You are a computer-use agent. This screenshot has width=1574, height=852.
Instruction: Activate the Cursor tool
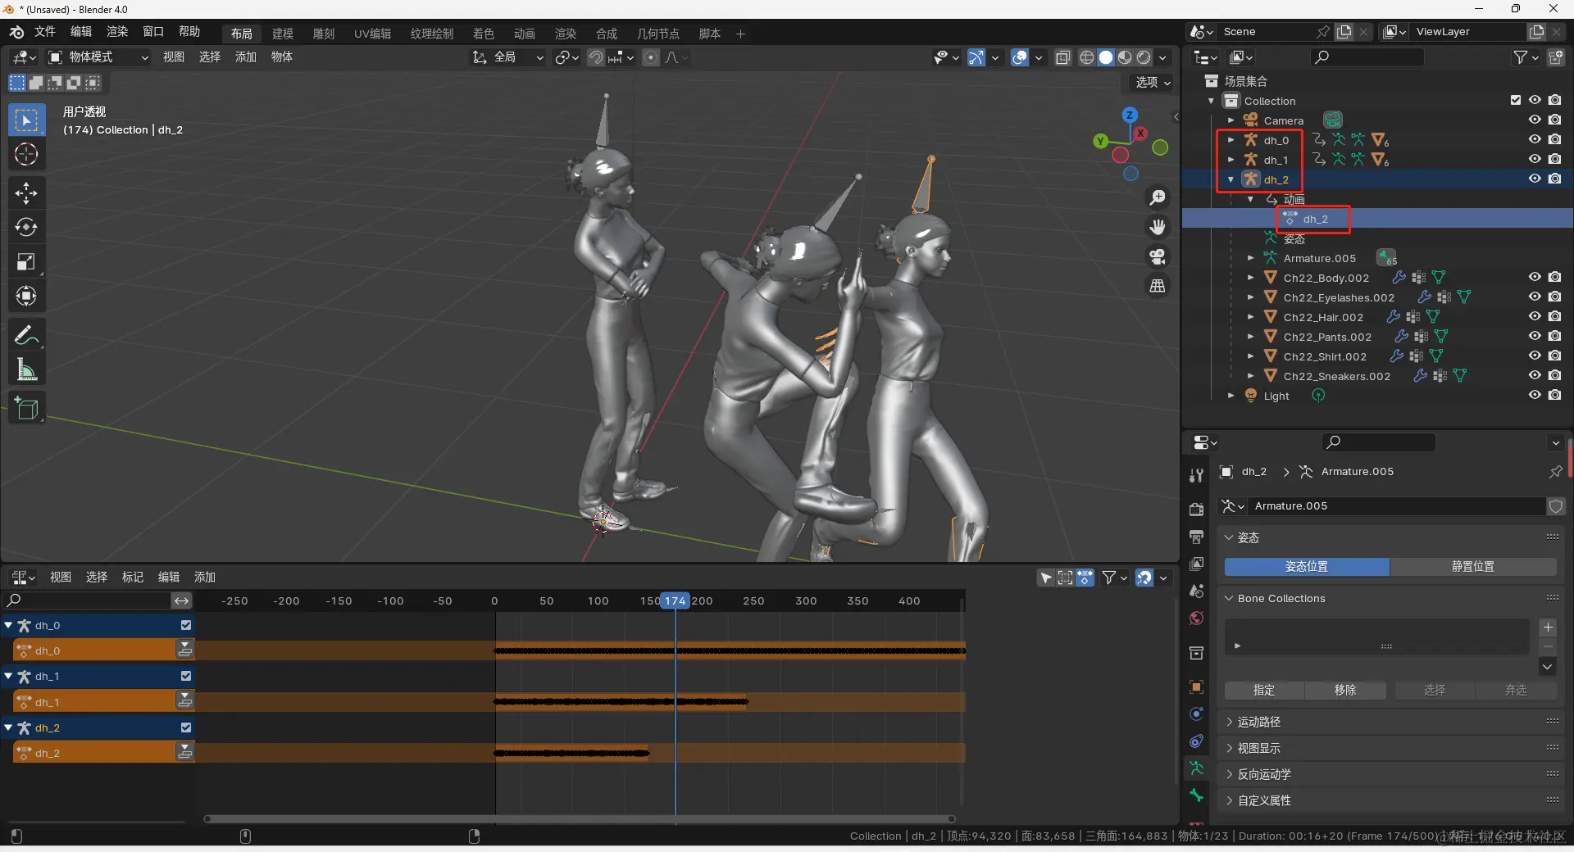point(26,155)
